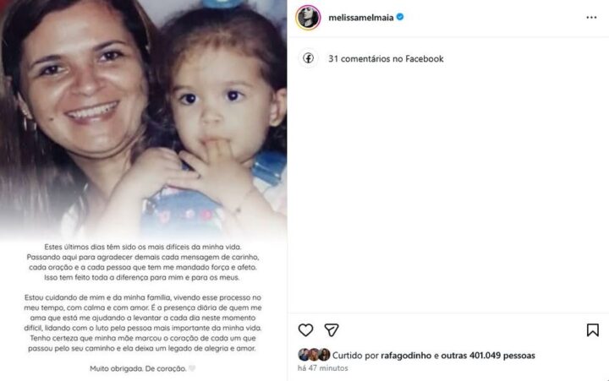
Task: Open the three-dot more options menu
Action: tap(591, 18)
